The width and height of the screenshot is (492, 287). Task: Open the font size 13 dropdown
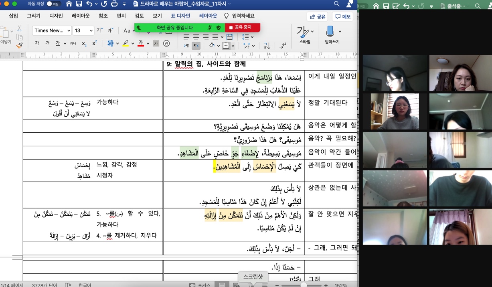[x=84, y=30]
